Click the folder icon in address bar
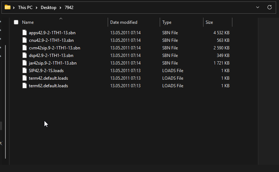The height and width of the screenshot is (172, 279). [x=8, y=7]
